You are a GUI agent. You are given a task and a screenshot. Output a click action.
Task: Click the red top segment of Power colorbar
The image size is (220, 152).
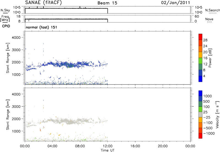click(x=200, y=37)
